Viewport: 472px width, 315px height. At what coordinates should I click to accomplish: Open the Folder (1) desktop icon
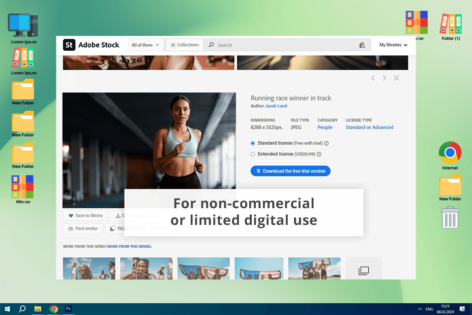(x=451, y=27)
